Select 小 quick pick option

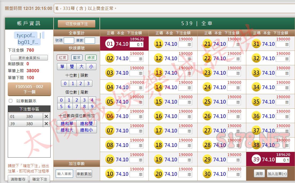pos(91,67)
